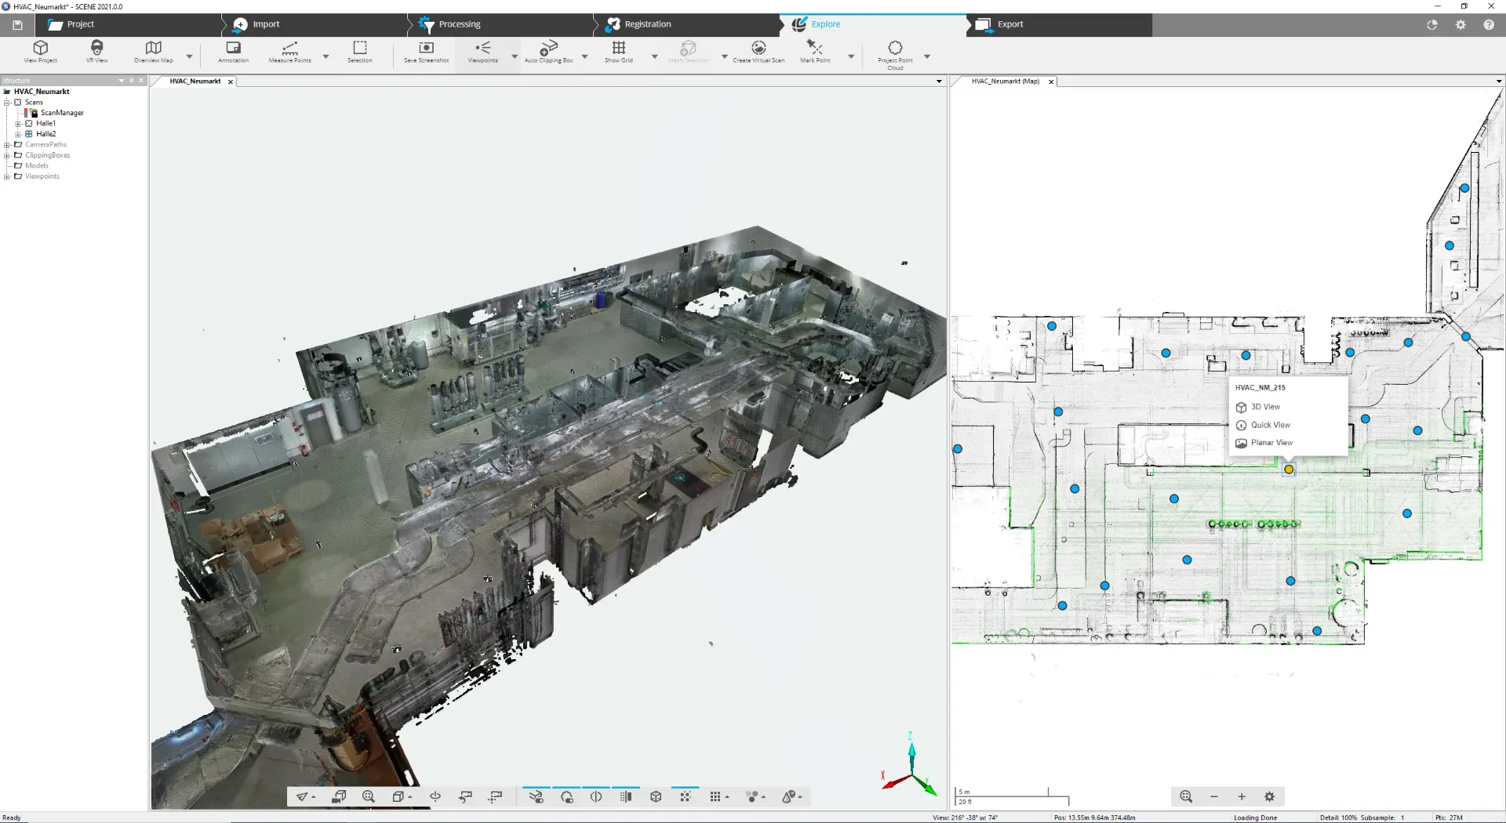The height and width of the screenshot is (823, 1506).
Task: Choose Planar View from the popup menu
Action: point(1271,443)
